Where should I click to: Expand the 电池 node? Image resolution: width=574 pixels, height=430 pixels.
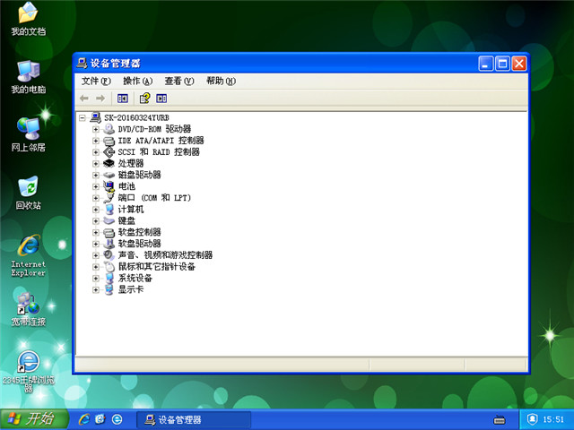(96, 186)
